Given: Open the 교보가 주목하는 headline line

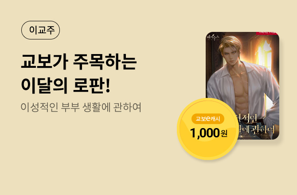Looking at the screenshot, I should tap(79, 62).
